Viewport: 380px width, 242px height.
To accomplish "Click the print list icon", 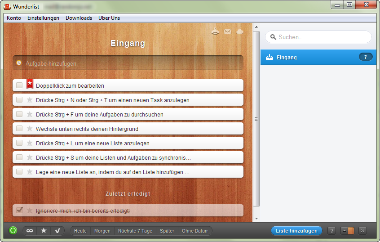I will 215,31.
